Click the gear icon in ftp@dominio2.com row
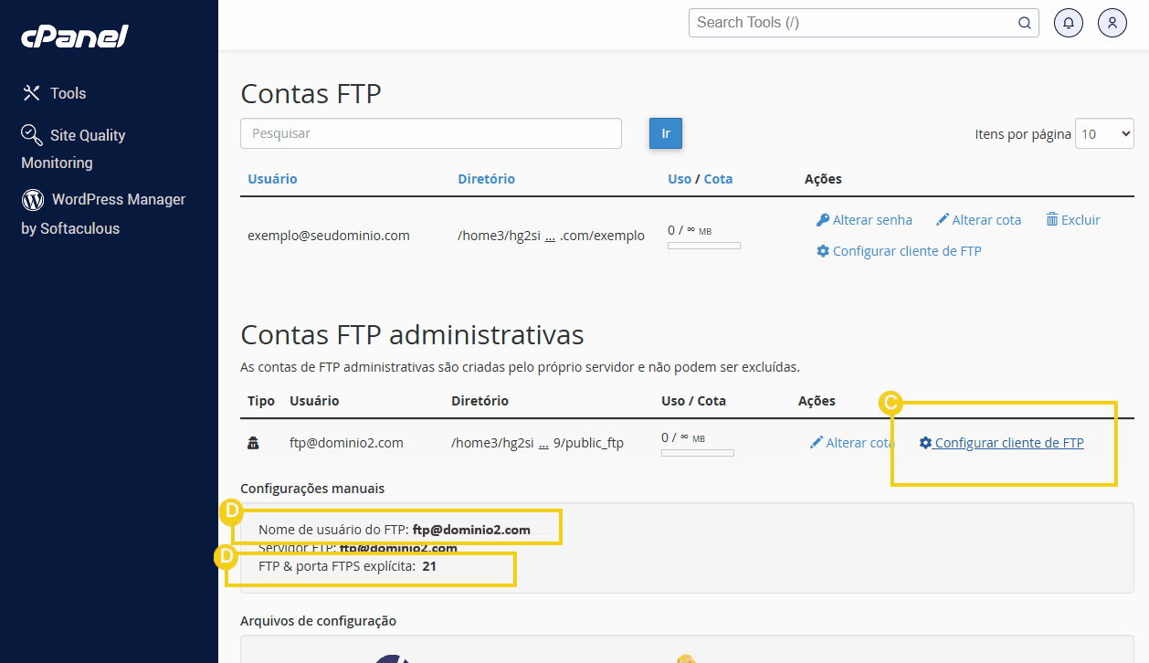 pos(926,443)
